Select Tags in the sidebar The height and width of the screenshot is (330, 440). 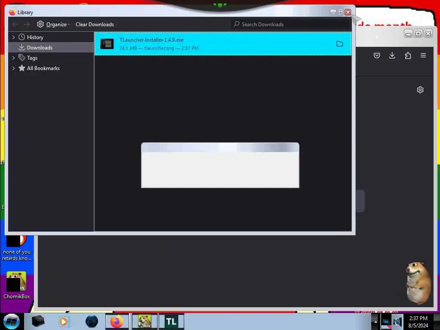pos(32,58)
